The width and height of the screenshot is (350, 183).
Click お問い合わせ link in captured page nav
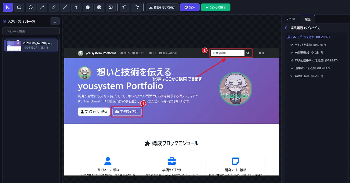point(168,53)
